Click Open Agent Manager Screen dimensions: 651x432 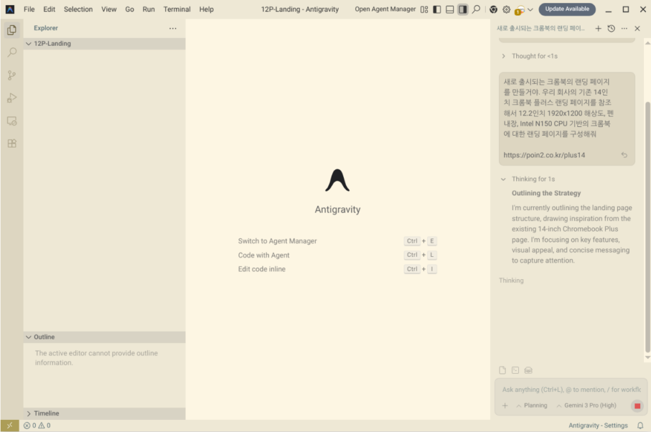(385, 10)
